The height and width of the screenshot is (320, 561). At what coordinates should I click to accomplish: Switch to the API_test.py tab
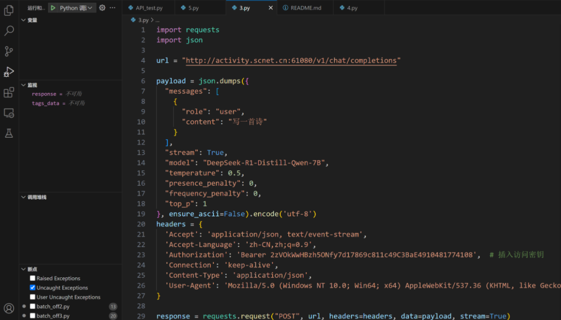coord(149,8)
